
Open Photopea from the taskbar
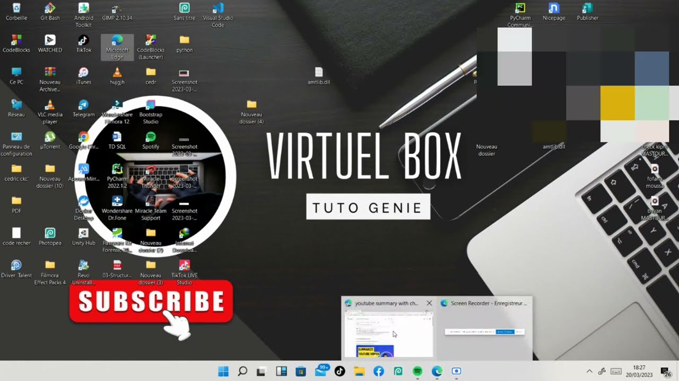tap(398, 371)
